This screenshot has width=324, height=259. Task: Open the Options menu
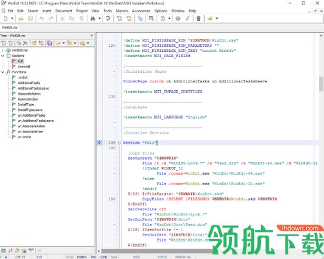tap(161, 11)
